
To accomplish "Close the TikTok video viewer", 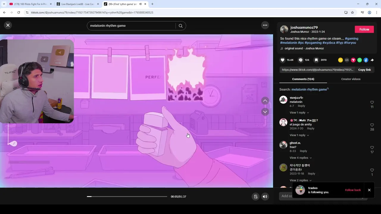I will click(x=8, y=25).
